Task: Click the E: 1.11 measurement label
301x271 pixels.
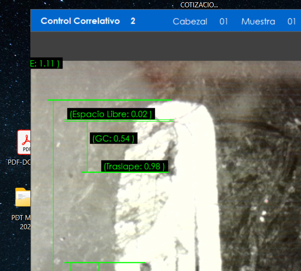Action: (x=46, y=64)
